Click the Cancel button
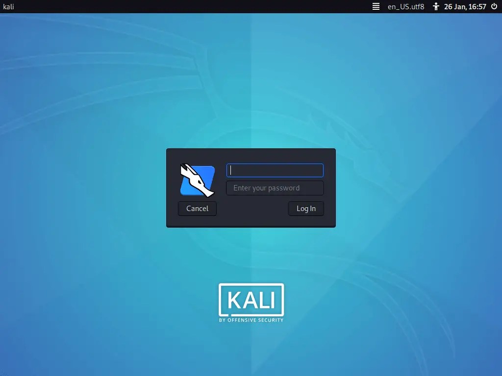This screenshot has height=376, width=502. point(197,208)
